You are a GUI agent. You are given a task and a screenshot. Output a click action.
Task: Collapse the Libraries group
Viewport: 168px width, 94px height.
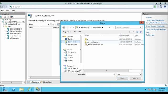click(x=63, y=50)
